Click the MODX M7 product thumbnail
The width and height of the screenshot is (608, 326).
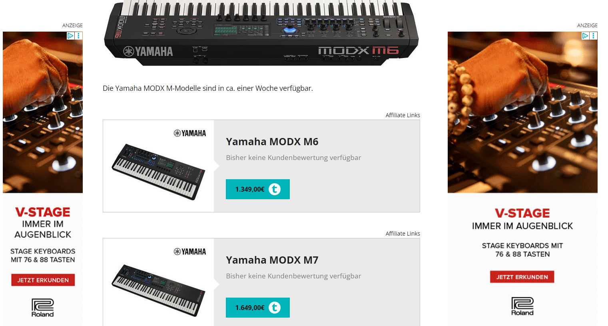(x=158, y=290)
